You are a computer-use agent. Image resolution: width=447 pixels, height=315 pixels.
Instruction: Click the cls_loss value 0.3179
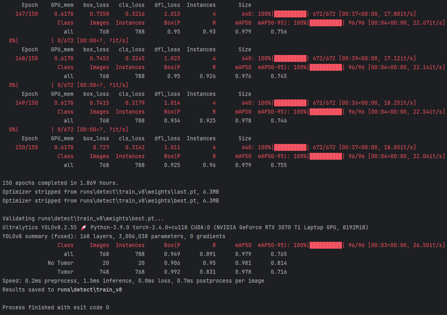tap(135, 103)
